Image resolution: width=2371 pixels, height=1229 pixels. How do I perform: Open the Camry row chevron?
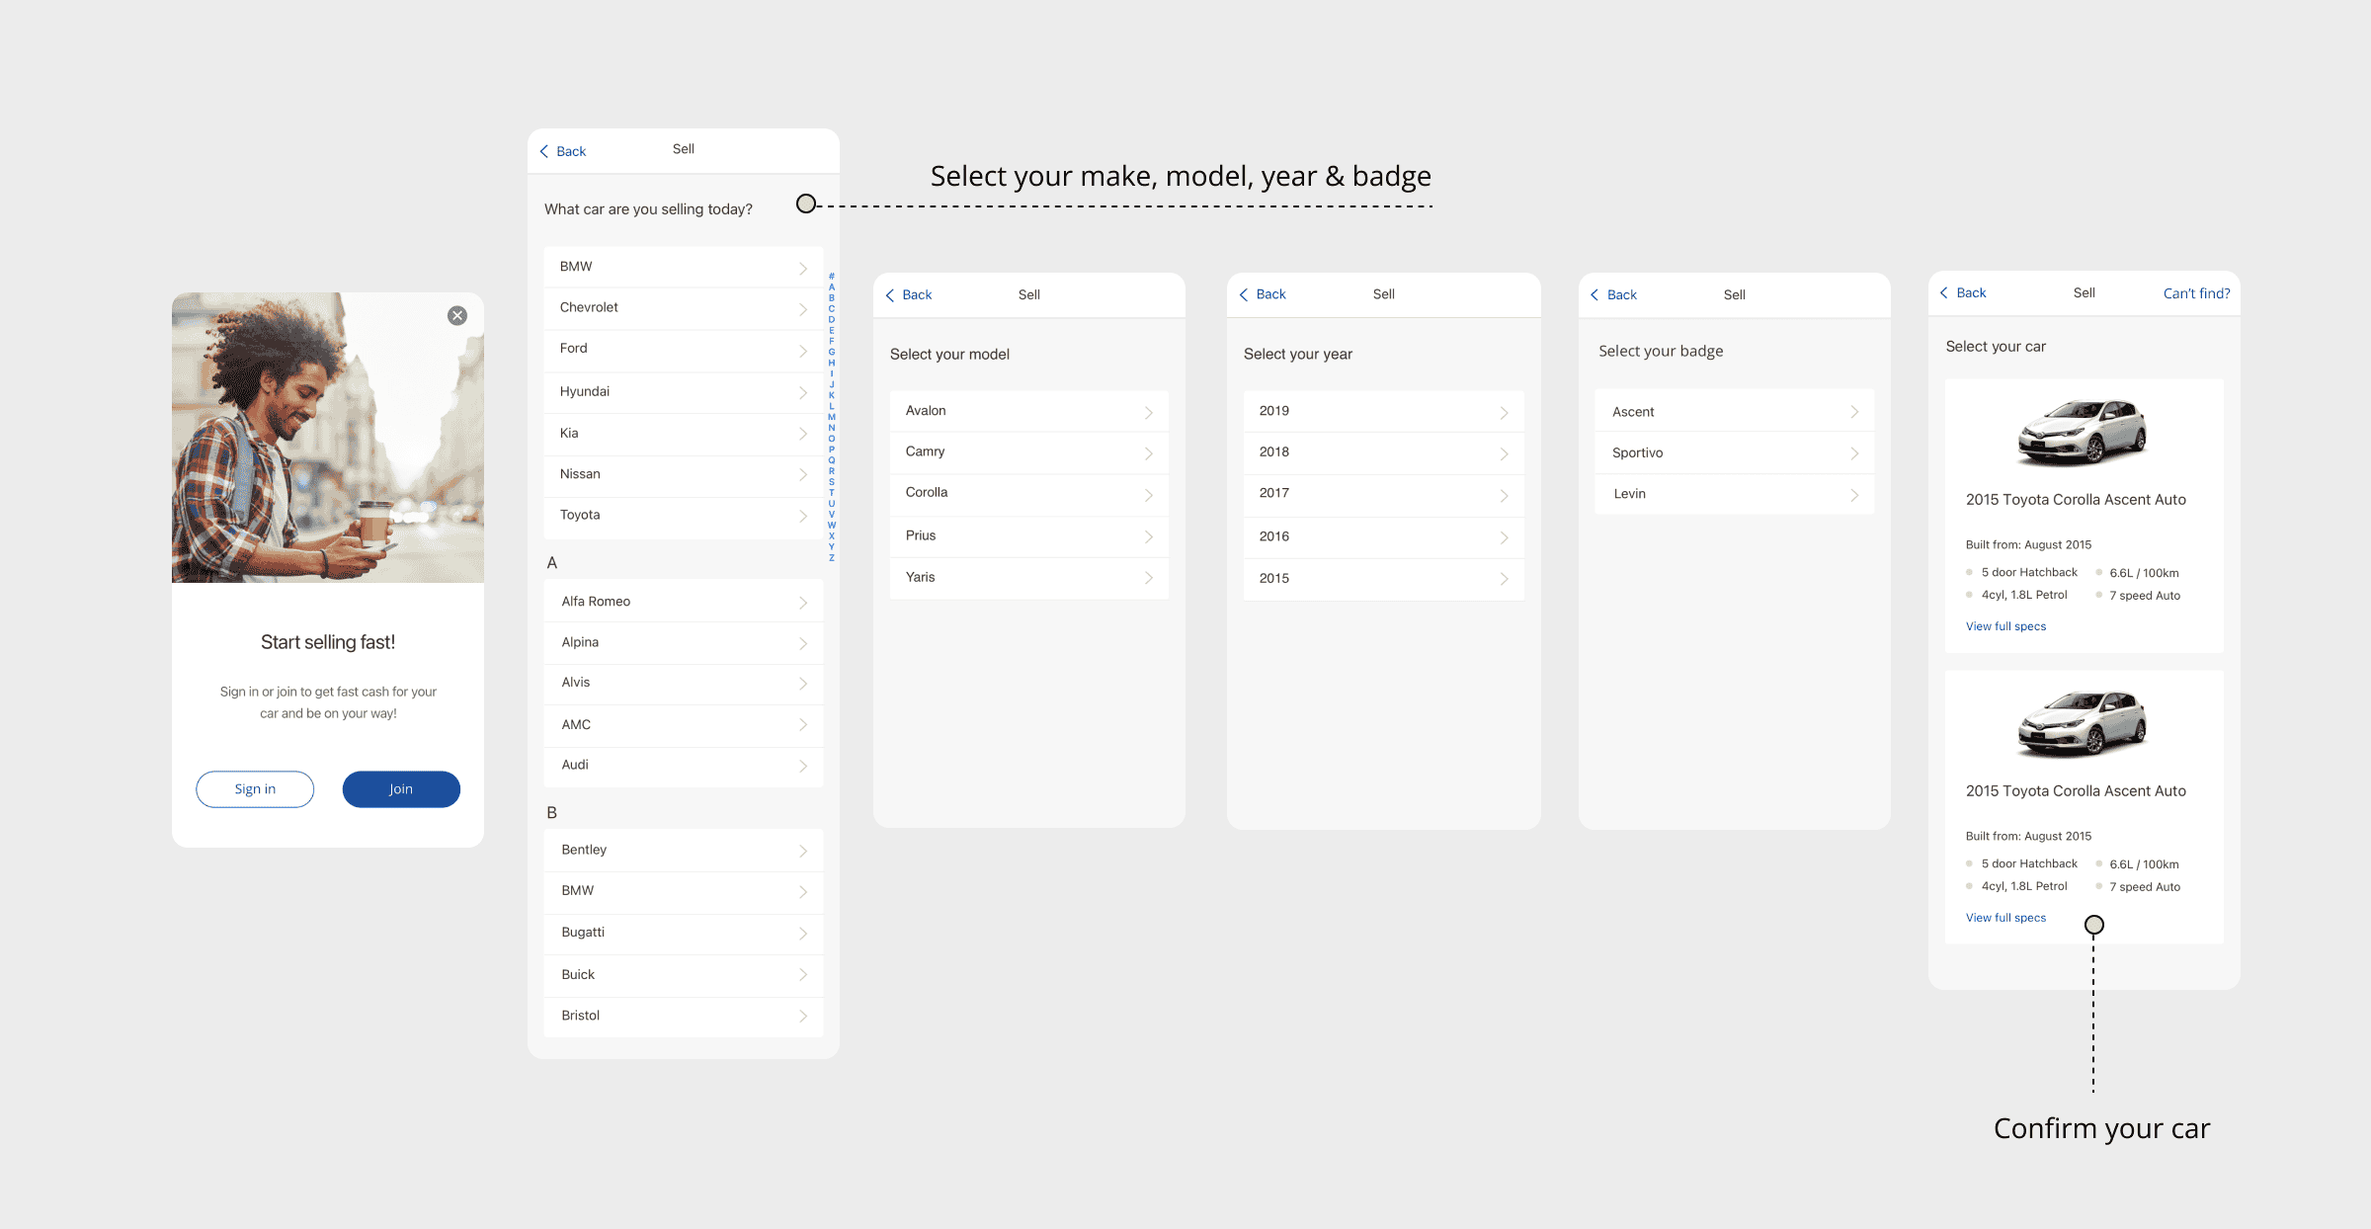tap(1149, 453)
